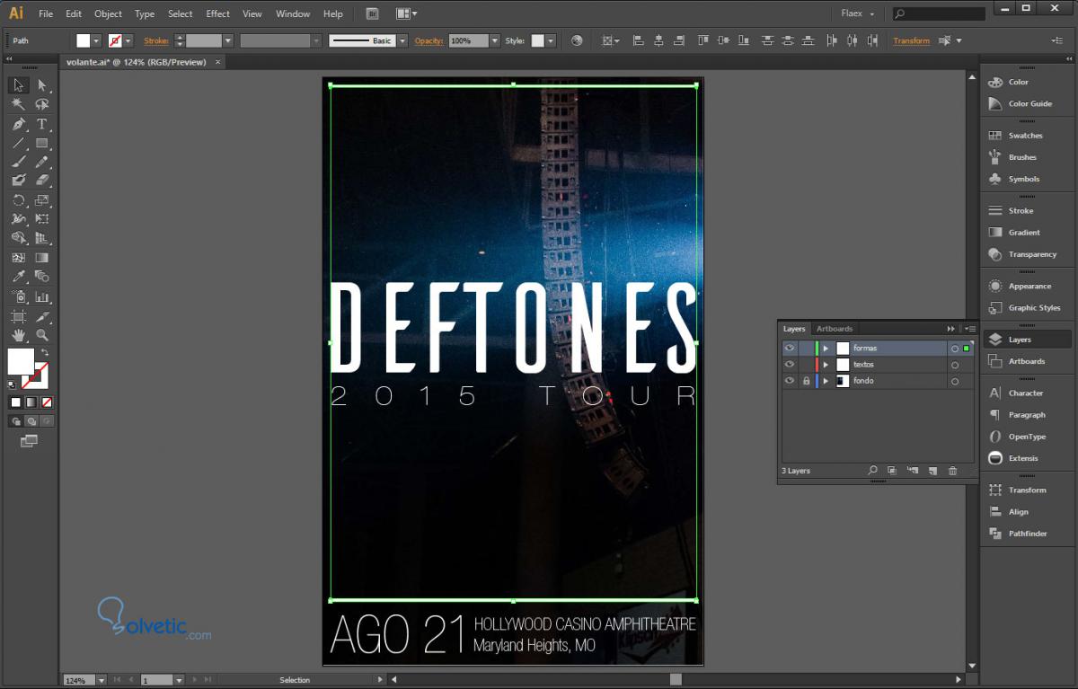Image resolution: width=1078 pixels, height=689 pixels.
Task: Select the Type tool
Action: [41, 124]
